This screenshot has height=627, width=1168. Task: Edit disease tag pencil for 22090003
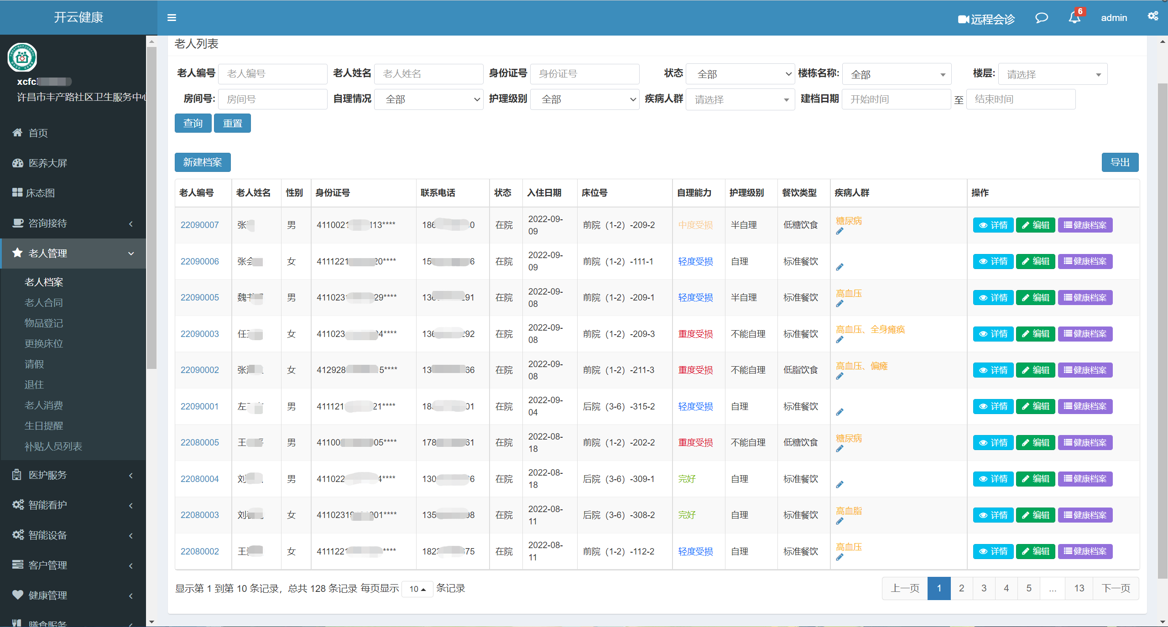(839, 340)
